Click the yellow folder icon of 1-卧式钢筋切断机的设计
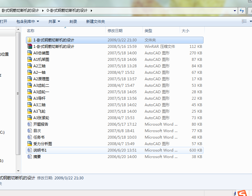This screenshot has height=196, width=252. 30,40
